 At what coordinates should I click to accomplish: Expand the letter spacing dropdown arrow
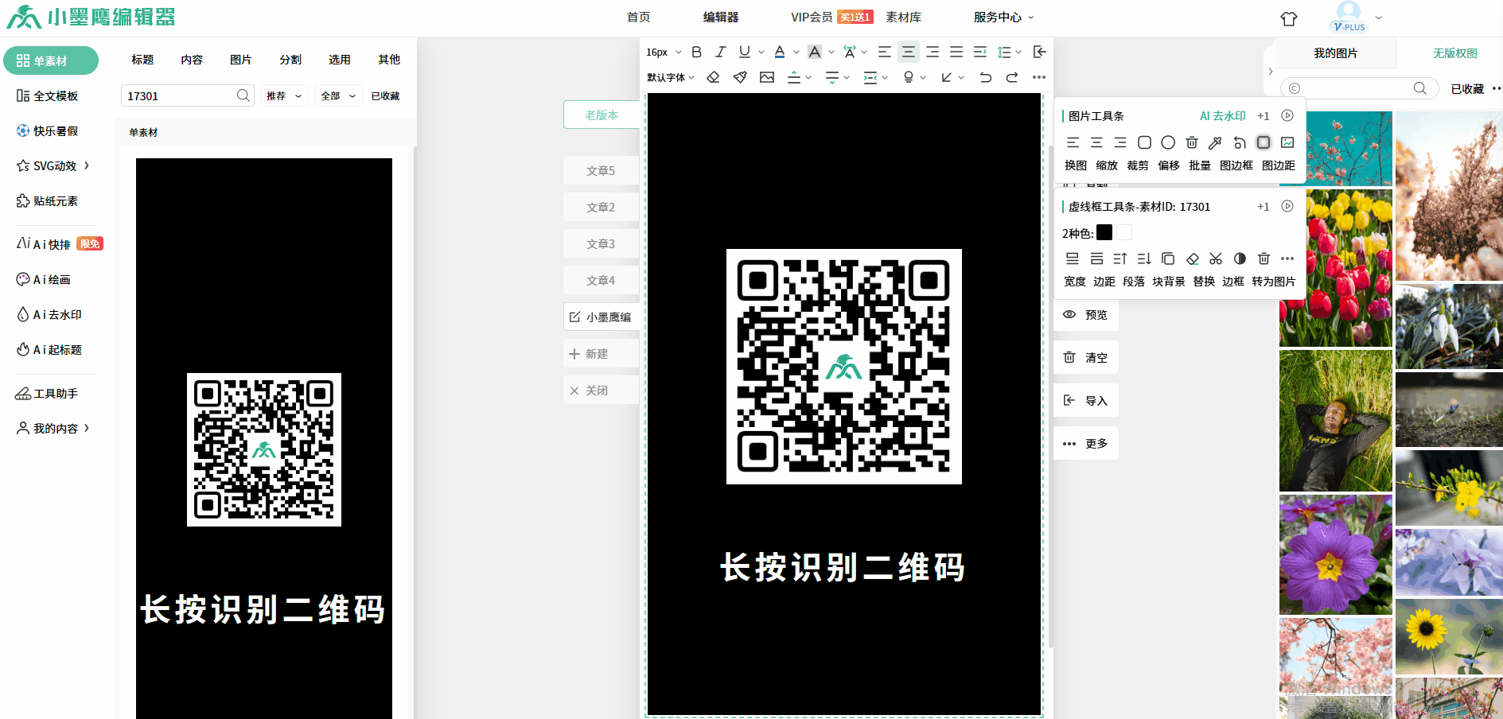click(864, 52)
